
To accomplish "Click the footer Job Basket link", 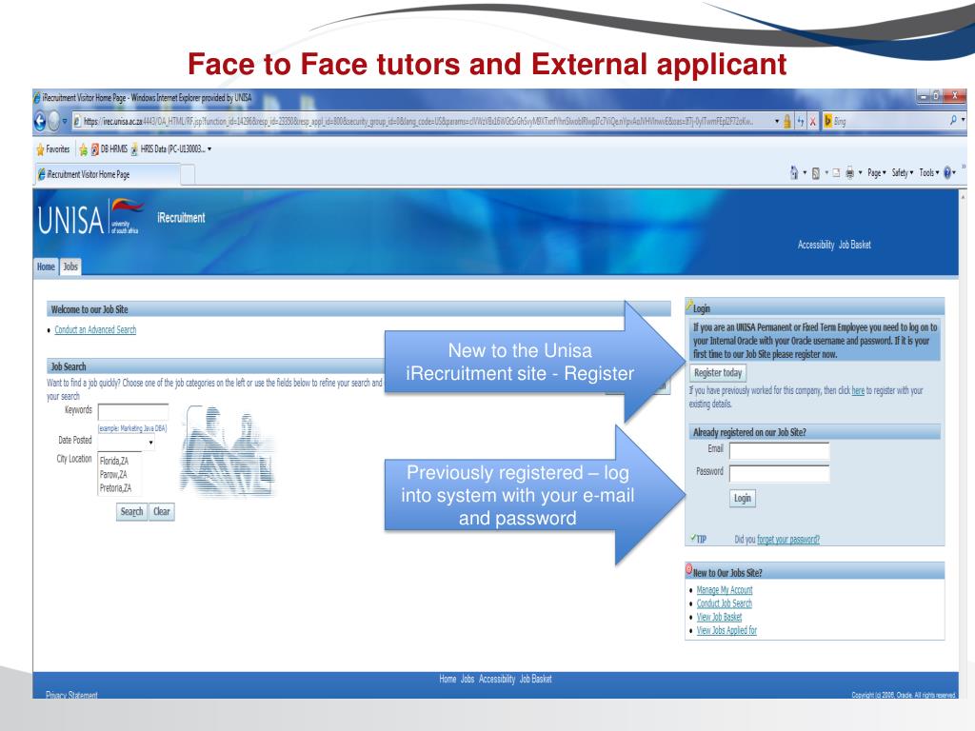I will point(535,680).
